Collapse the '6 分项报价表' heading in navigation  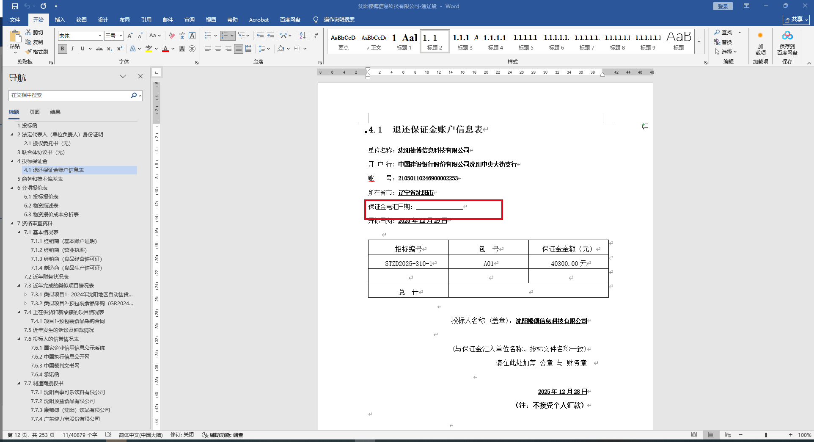coord(12,188)
